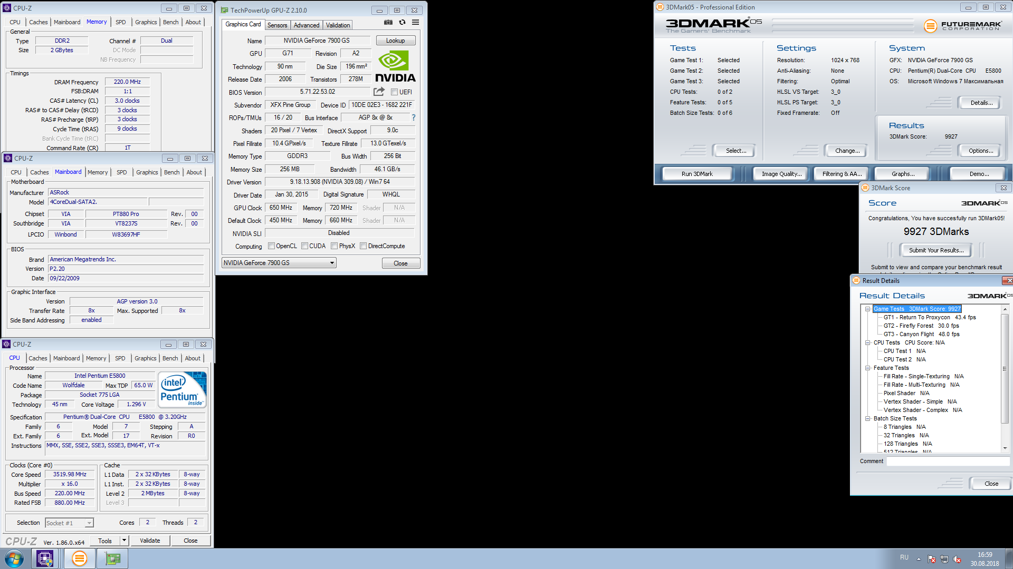
Task: Open the GPU selection dropdown in GPU-Z
Action: pos(279,263)
